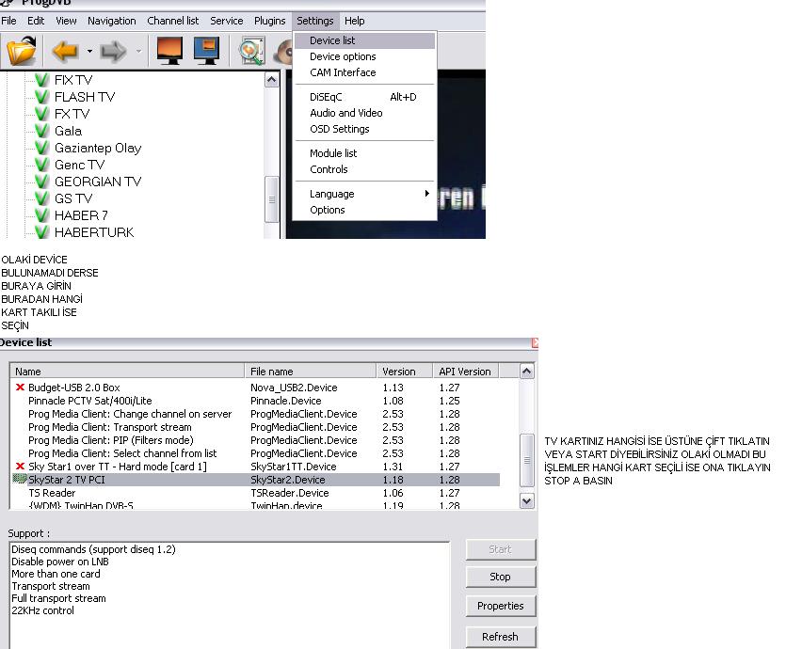Viewport: 802px width, 649px height.
Task: Open dropdown arrow next to forward button
Action: (138, 52)
